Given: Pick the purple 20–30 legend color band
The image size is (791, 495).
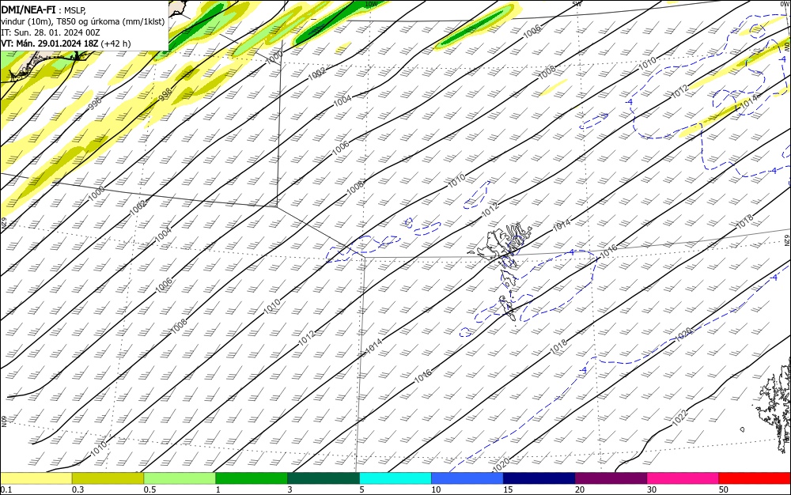Looking at the screenshot, I should pos(611,478).
